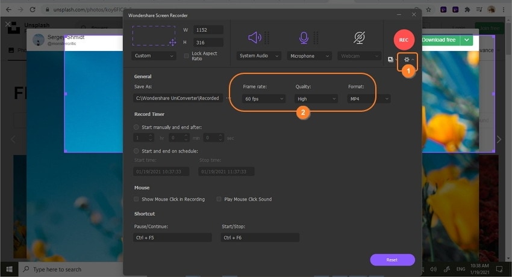Reload the page in Chrome

33,10
